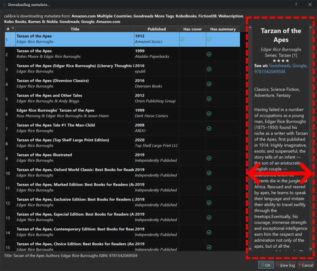Screen dimensions: 317x271
Task: Select Top Shelf Large Print Edition result
Action: click(122, 143)
